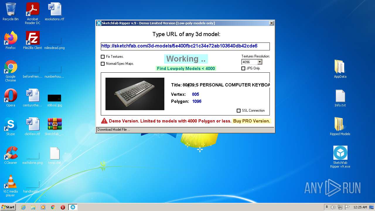Click the Sketchfab Ripper title bar icon
The width and height of the screenshot is (375, 211).
coord(99,23)
